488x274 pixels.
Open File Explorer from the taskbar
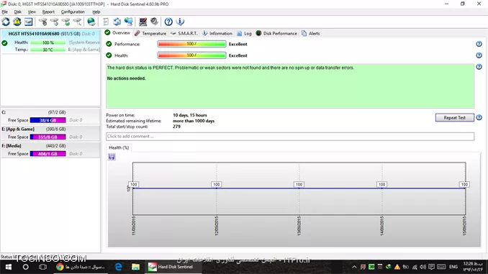135,267
